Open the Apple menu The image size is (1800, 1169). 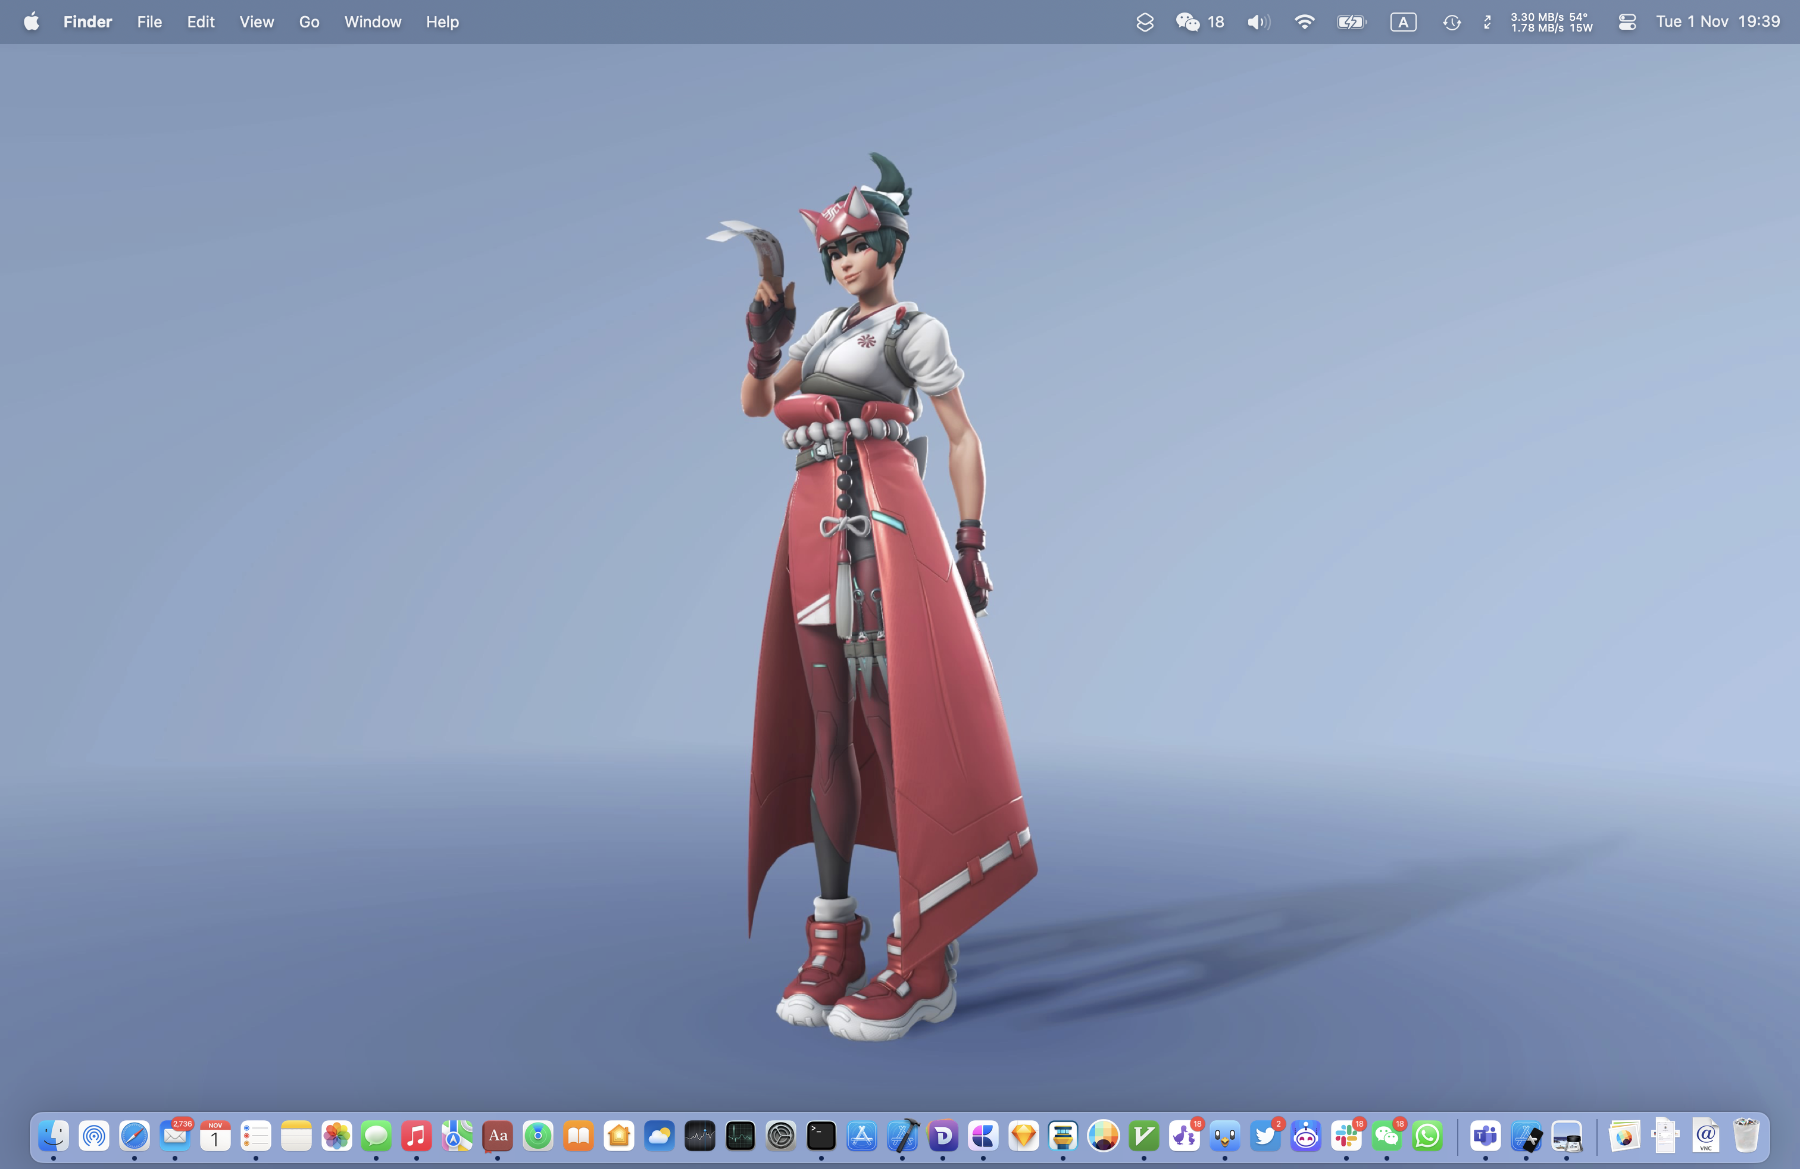[x=31, y=22]
